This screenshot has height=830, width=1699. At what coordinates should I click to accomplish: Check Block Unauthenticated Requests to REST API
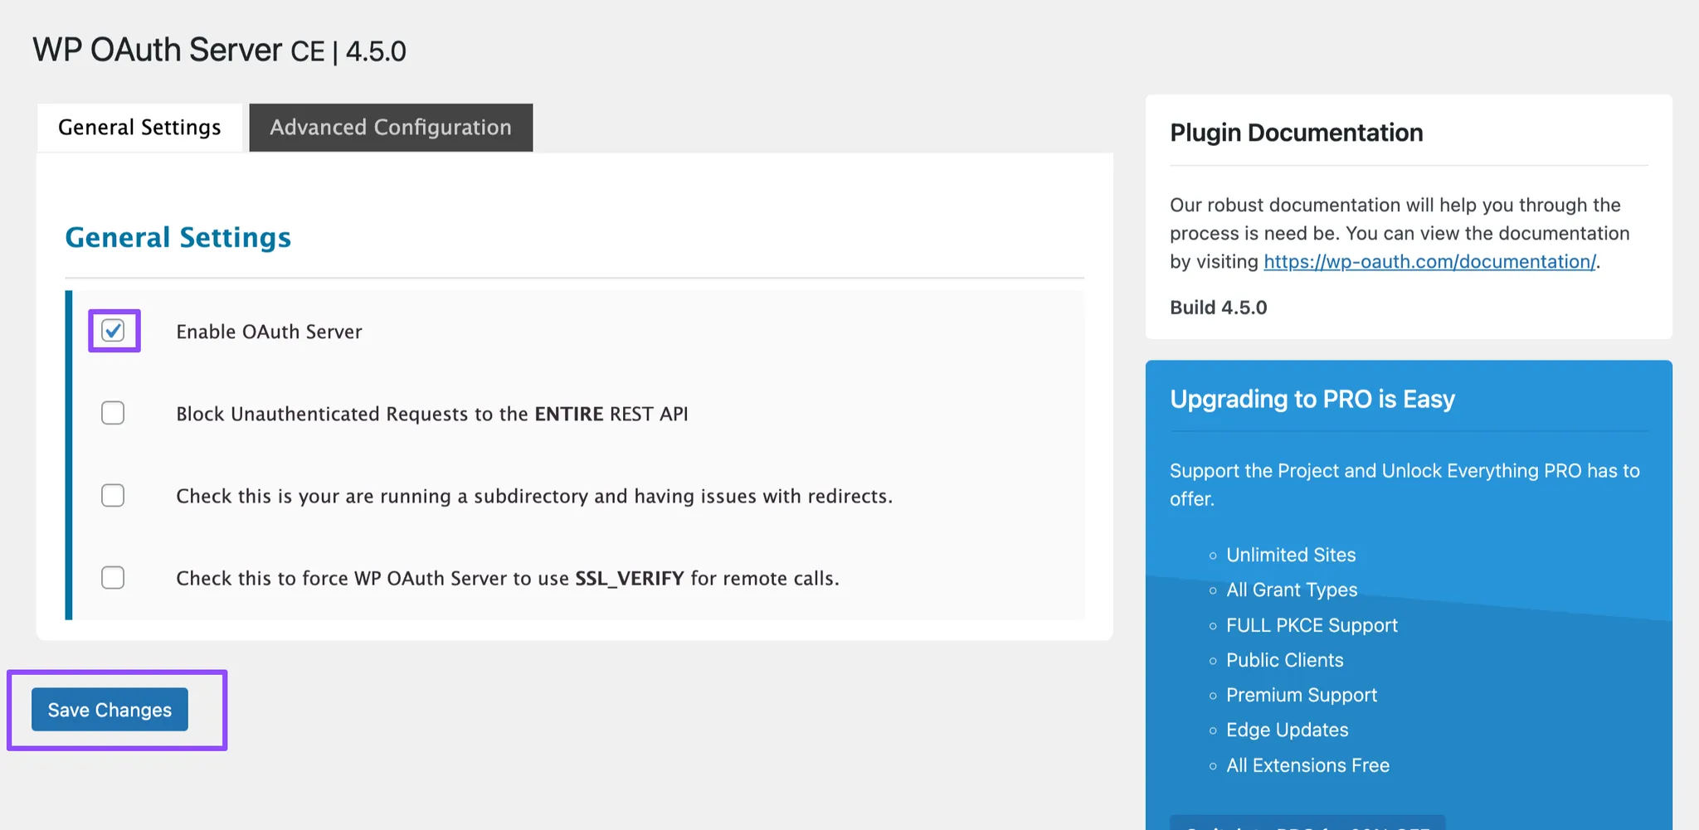(x=113, y=413)
